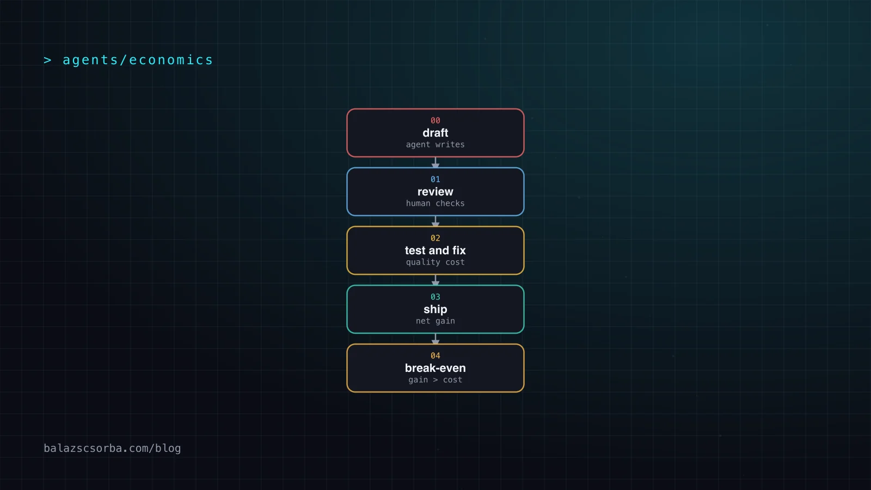Select the "ship" step title

436,309
